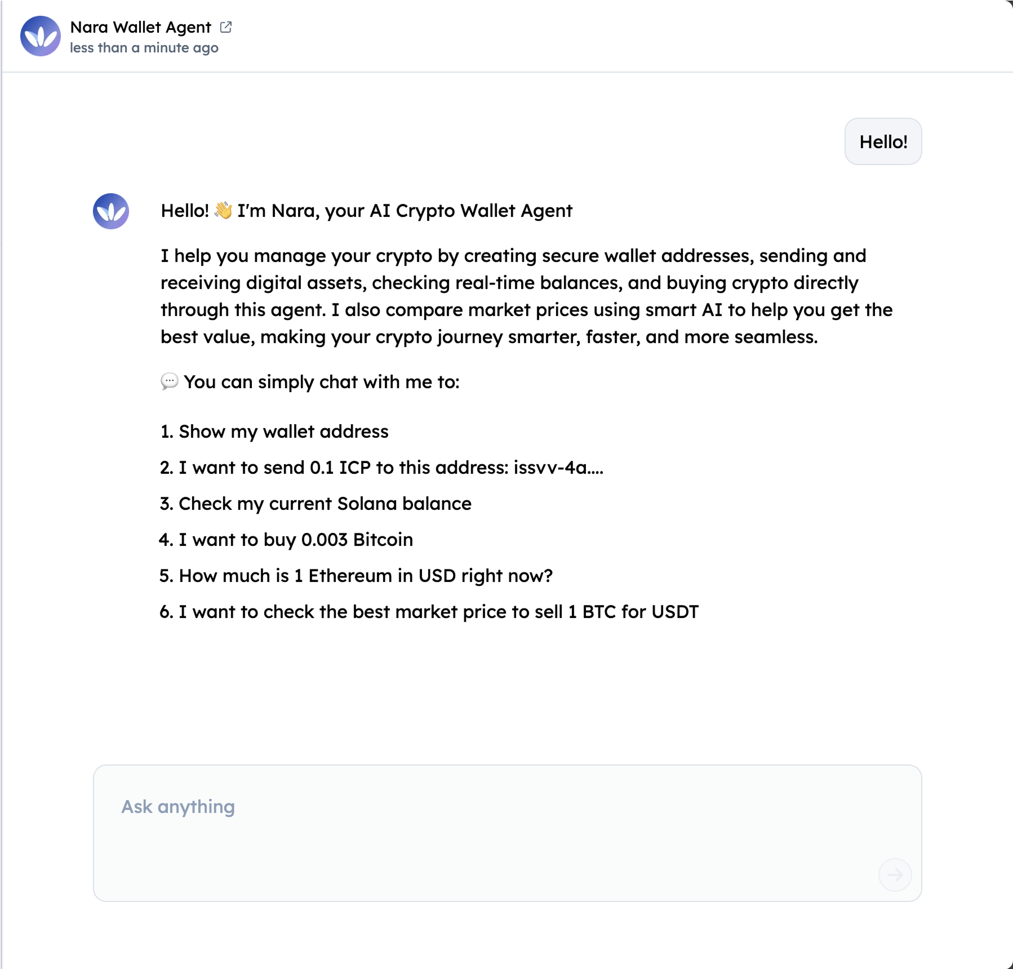Click the 'I want to send 0.1 ICP' suggestion

[x=381, y=467]
